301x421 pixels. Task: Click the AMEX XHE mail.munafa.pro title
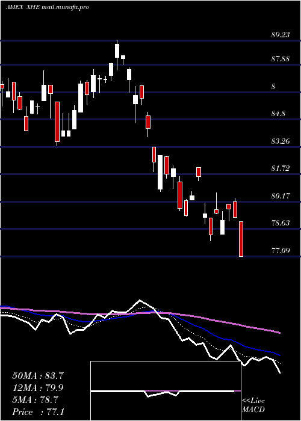click(48, 7)
